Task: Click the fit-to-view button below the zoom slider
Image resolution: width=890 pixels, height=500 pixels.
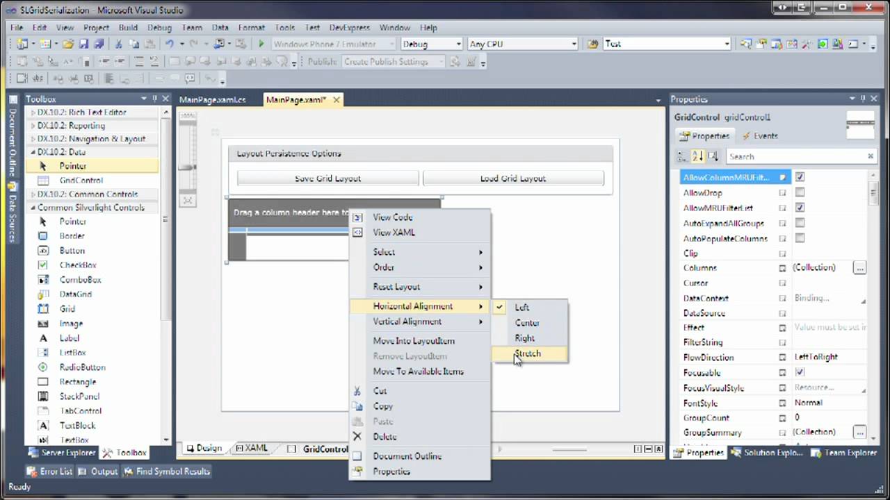Action: [x=187, y=201]
